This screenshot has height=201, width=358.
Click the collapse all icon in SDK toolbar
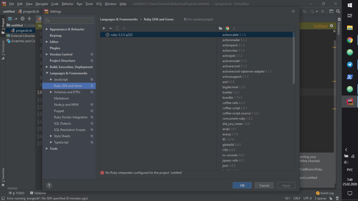tap(124, 28)
